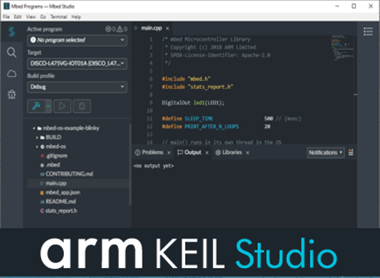Click PRINT_AFTER_N_LOOPS define on line 12

tap(212, 126)
